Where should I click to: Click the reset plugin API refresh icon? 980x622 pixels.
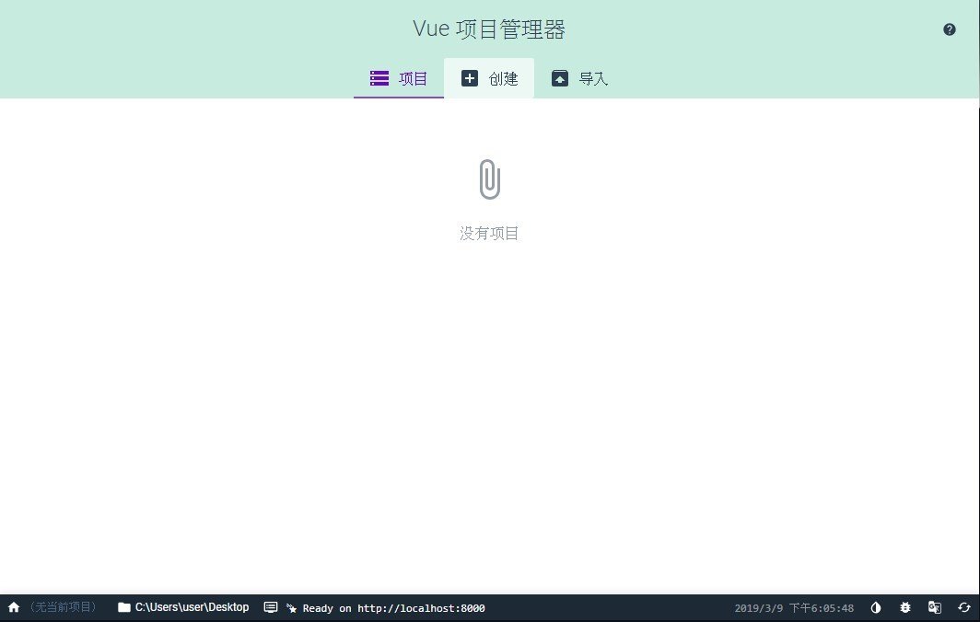point(964,607)
